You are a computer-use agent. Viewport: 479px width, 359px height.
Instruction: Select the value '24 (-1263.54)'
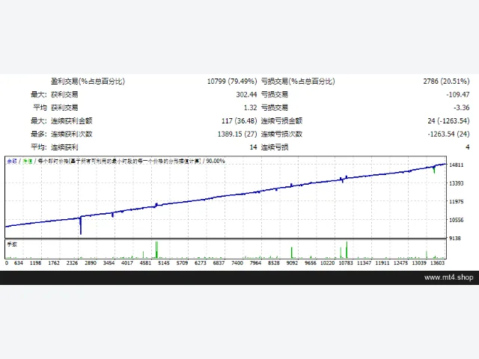(x=448, y=121)
